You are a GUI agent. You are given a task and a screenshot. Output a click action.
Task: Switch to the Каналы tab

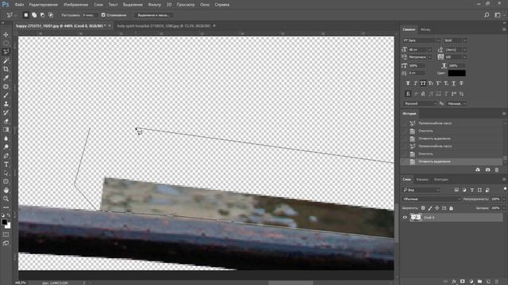tap(422, 180)
